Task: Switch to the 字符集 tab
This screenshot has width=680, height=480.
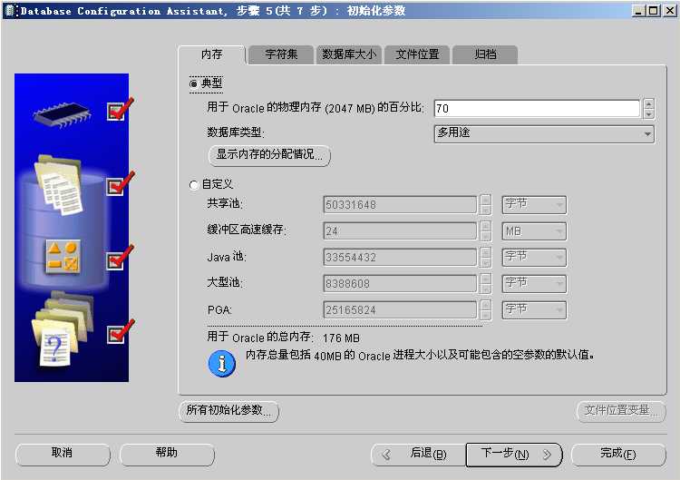Action: pyautogui.click(x=281, y=54)
